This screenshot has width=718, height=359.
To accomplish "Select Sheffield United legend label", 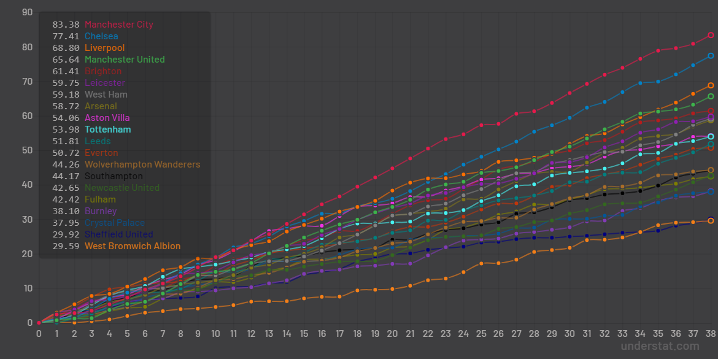I will pos(118,234).
